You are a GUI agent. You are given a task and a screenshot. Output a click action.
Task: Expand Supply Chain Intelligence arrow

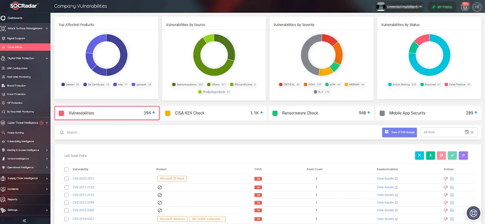tap(47, 179)
